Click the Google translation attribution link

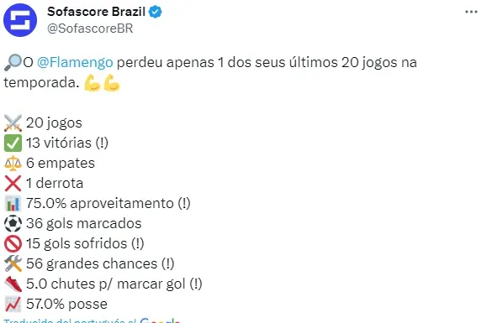click(x=92, y=320)
